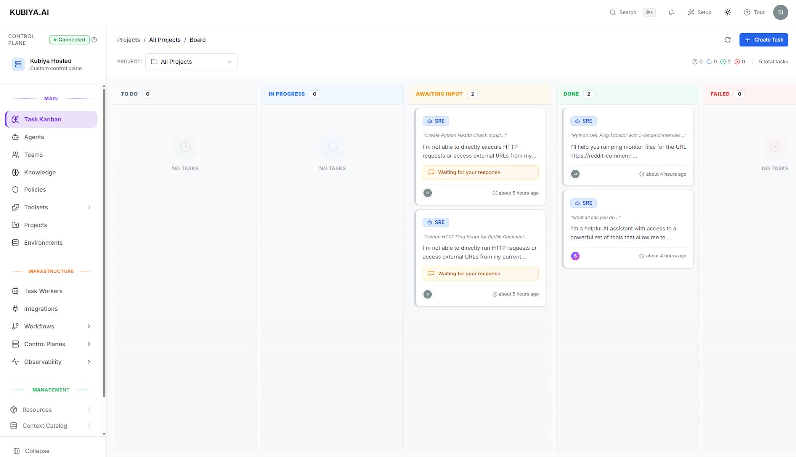
Task: Open Policies section
Action: (51, 190)
